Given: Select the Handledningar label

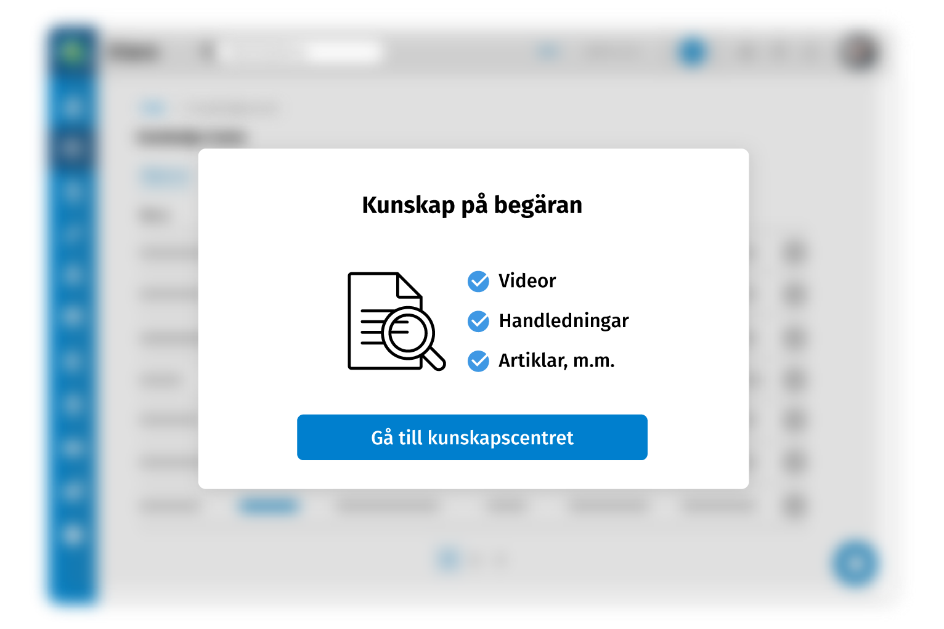Looking at the screenshot, I should tap(564, 321).
